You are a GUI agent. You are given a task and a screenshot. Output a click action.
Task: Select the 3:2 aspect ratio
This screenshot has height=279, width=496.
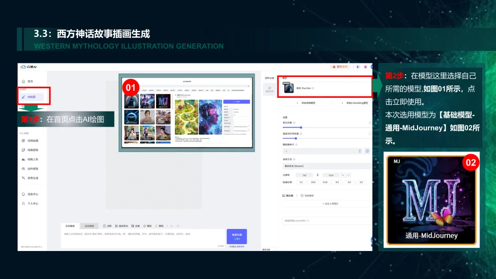[x=361, y=182]
